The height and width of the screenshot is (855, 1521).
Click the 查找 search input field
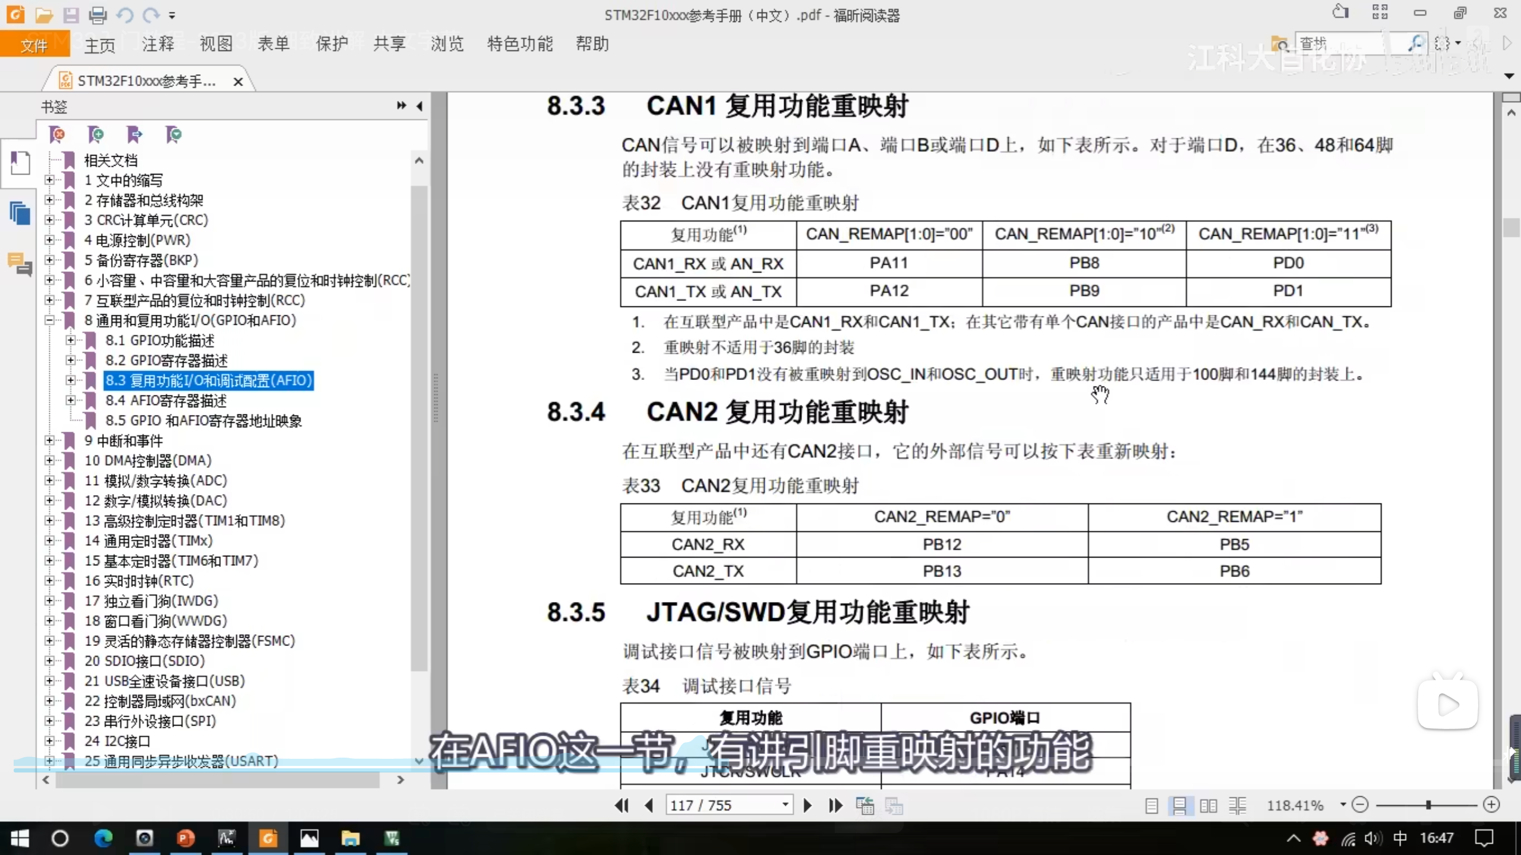point(1343,43)
